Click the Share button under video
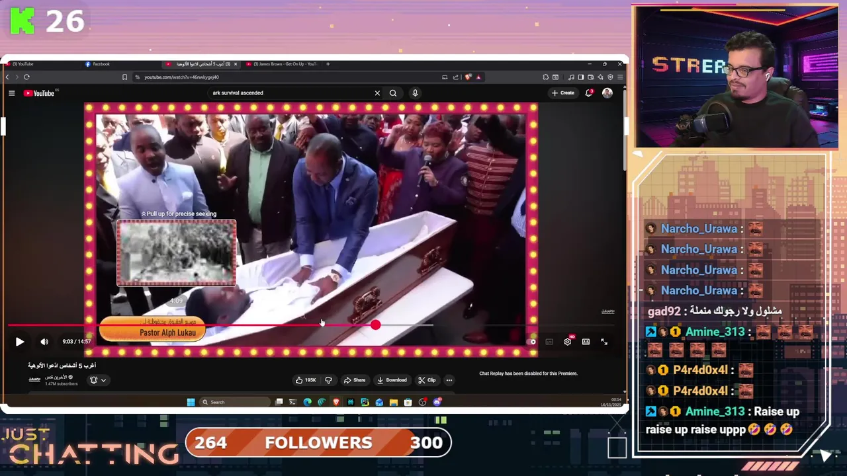The width and height of the screenshot is (847, 476). 355,380
